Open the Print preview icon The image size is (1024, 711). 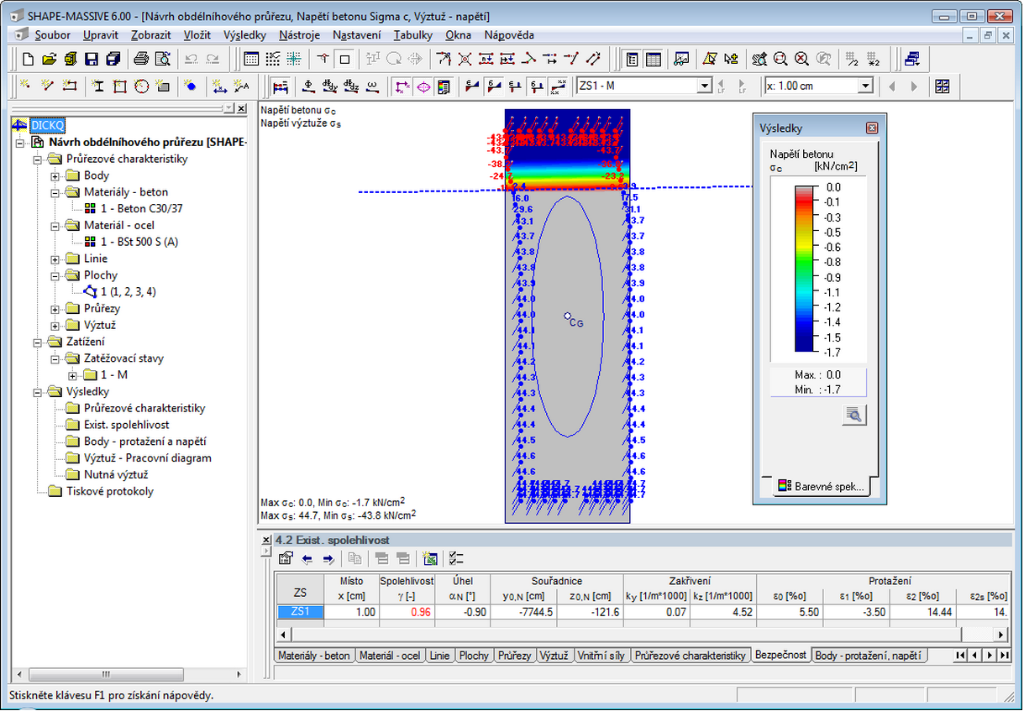(162, 59)
